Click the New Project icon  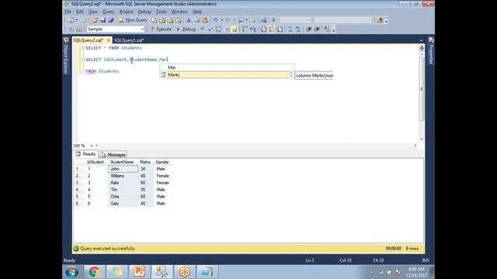[71, 20]
